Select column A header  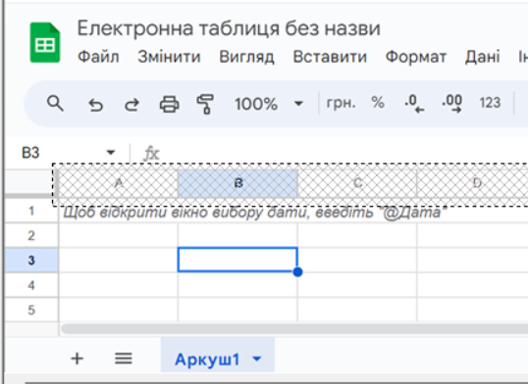118,183
